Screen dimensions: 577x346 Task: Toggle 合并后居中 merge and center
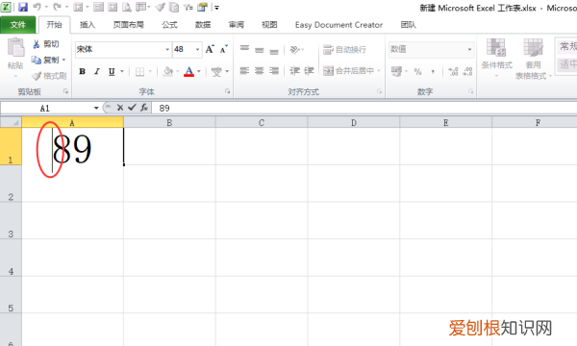(x=348, y=70)
